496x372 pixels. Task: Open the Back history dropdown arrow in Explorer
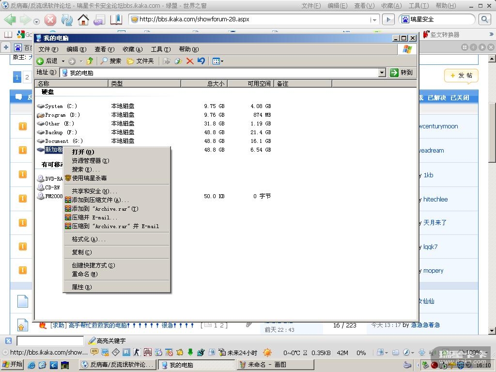point(63,61)
